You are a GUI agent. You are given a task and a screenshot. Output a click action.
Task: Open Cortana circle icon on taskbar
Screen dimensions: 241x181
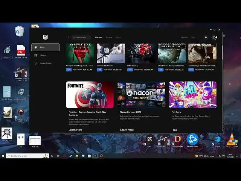(52, 156)
